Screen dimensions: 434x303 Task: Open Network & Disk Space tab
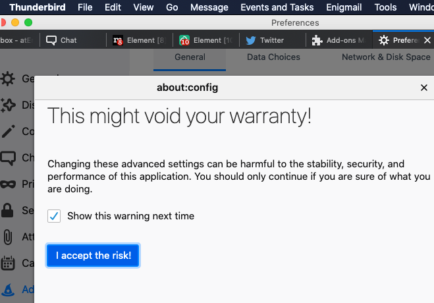pyautogui.click(x=386, y=57)
